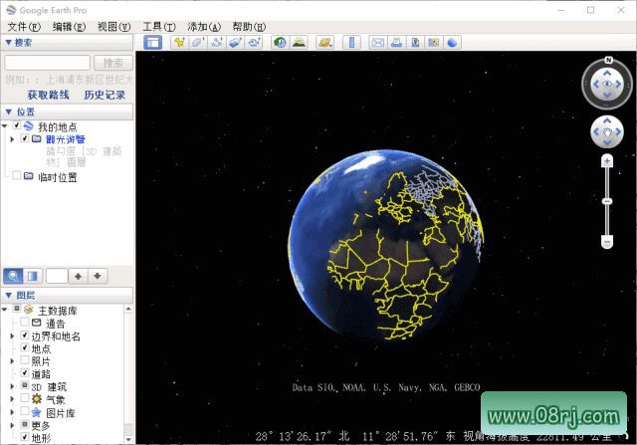Click the zoom slider plus button

(606, 160)
